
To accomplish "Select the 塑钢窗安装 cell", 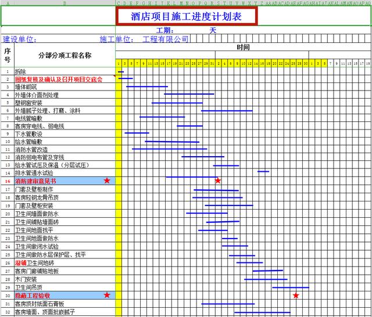I will [x=65, y=103].
